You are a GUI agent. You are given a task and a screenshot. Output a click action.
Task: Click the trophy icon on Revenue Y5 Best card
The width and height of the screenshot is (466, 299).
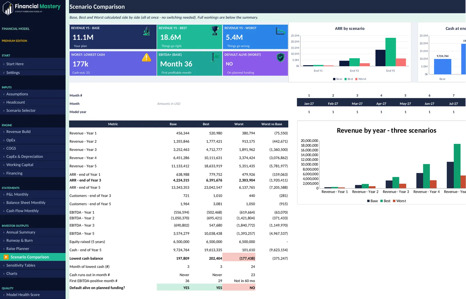[215, 31]
